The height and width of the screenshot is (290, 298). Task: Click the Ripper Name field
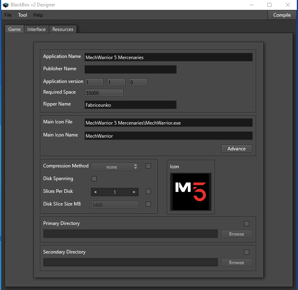coord(130,105)
